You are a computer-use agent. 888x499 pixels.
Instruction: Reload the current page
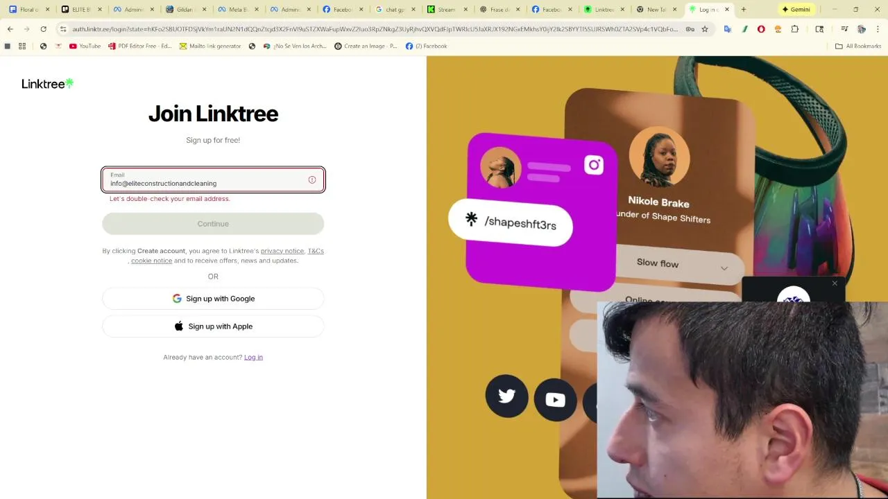pyautogui.click(x=43, y=29)
